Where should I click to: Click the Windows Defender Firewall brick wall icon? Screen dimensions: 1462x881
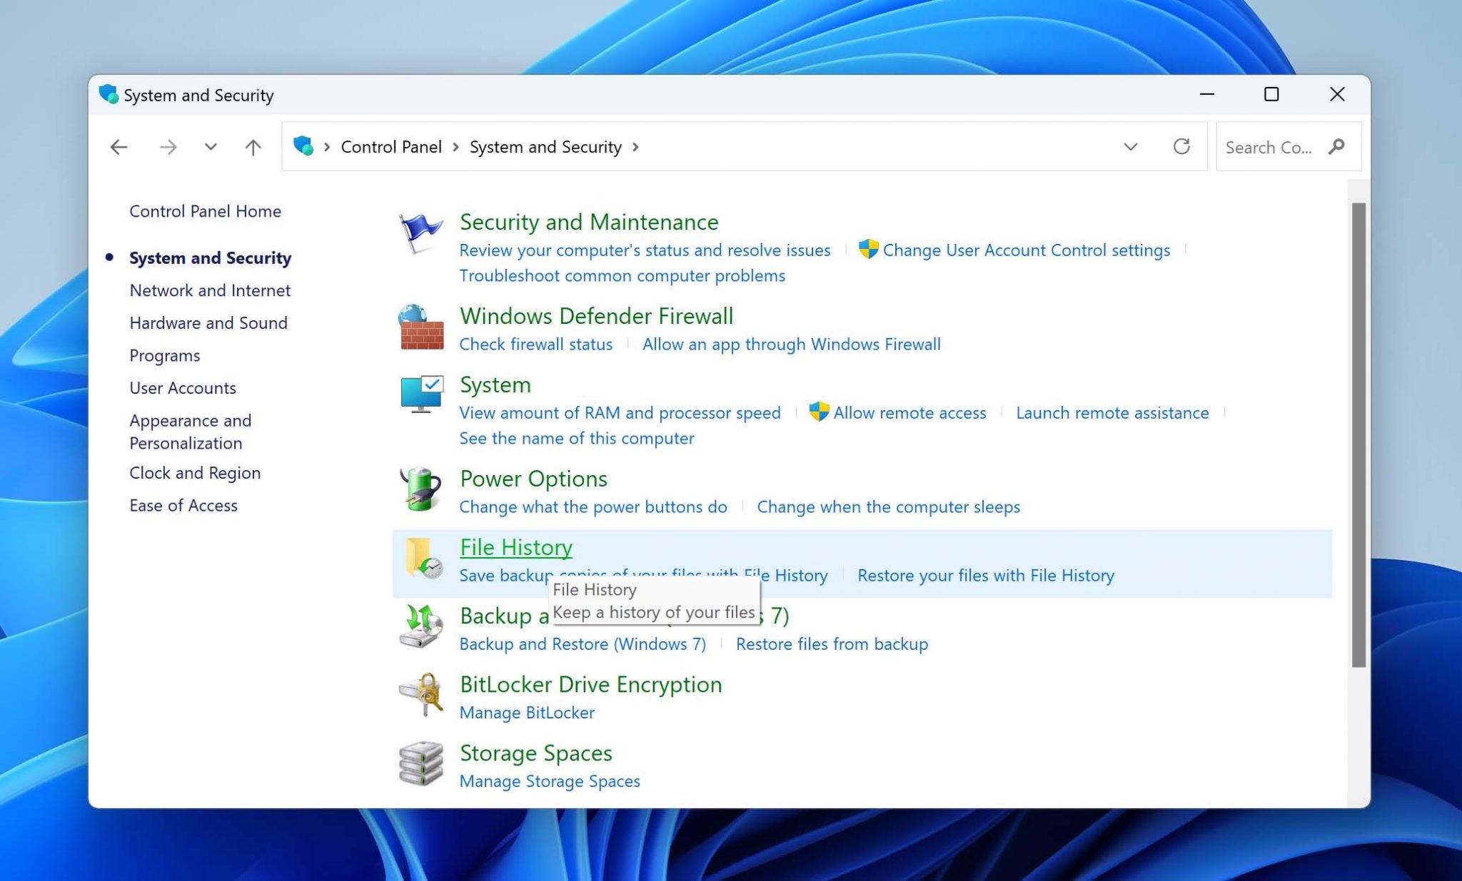click(420, 327)
